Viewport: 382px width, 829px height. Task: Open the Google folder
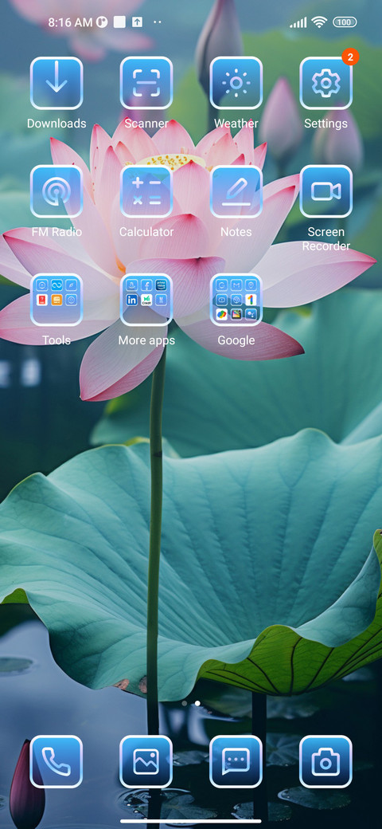pos(236,300)
